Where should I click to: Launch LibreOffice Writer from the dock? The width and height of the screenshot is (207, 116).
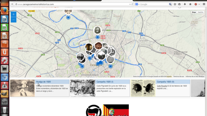4,19
